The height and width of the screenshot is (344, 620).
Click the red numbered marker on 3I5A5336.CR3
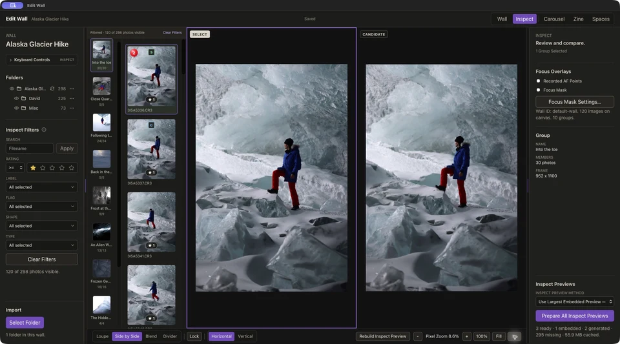point(134,52)
